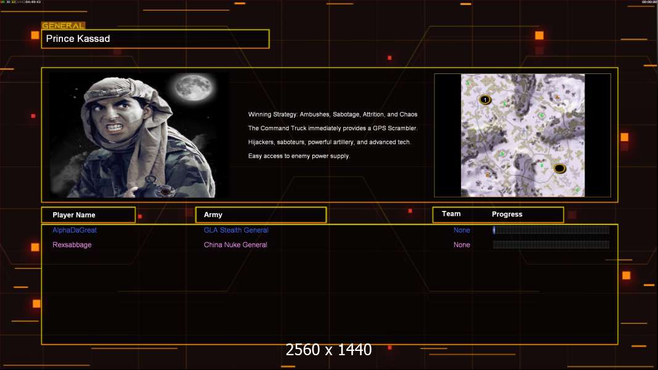The height and width of the screenshot is (370, 658).
Task: Click Rexsabbage's loading progress bar
Action: click(551, 245)
